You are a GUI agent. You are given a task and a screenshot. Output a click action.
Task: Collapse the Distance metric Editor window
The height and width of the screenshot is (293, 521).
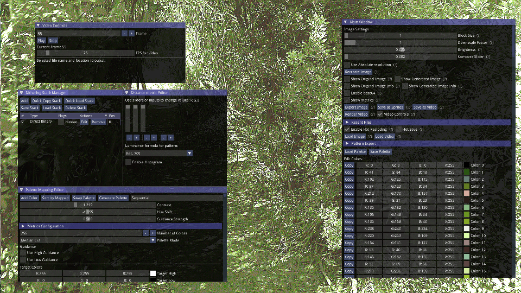click(x=126, y=93)
